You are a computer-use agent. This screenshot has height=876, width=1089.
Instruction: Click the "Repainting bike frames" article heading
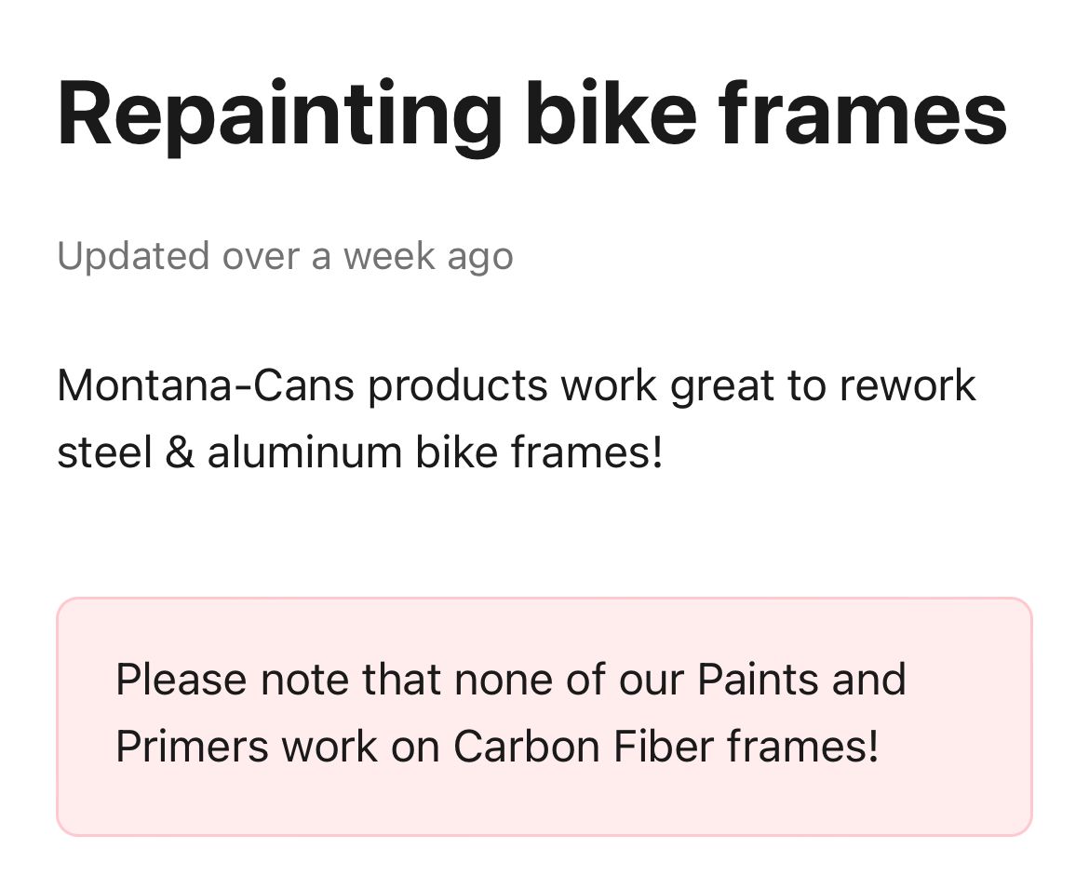click(x=531, y=114)
